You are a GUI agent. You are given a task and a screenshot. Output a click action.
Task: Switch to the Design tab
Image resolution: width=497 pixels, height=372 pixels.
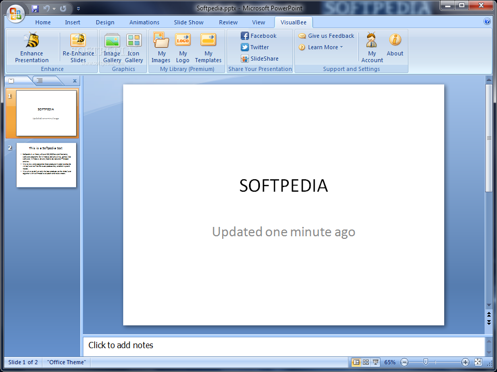coord(105,22)
